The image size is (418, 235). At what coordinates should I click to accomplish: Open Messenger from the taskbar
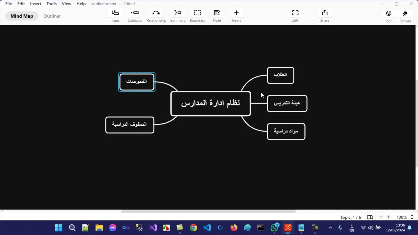(x=113, y=228)
